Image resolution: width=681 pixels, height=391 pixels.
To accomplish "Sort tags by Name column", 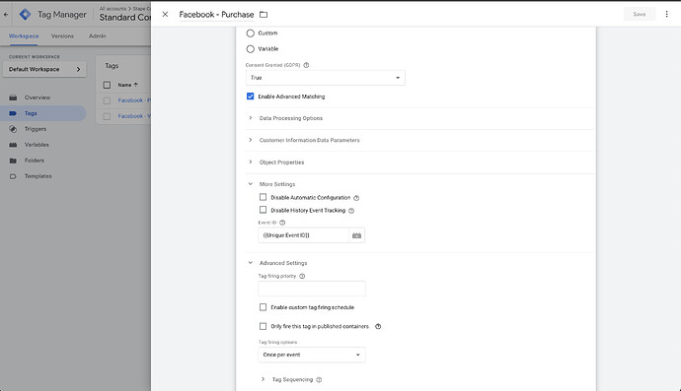I will 127,85.
